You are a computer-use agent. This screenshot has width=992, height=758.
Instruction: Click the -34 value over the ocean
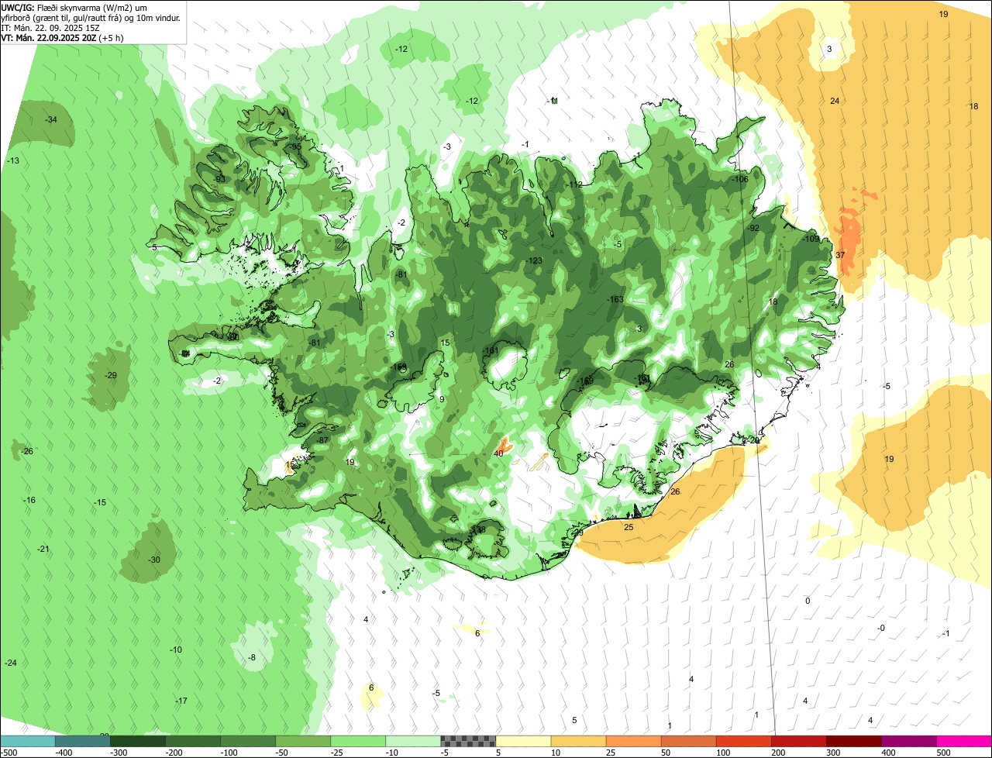coord(51,119)
